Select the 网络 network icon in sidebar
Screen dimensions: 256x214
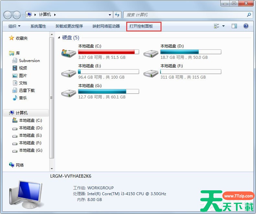point(12,165)
